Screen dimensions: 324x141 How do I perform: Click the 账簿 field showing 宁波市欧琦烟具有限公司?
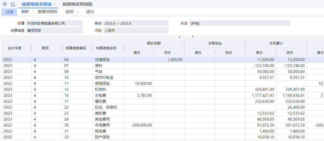click(54, 23)
